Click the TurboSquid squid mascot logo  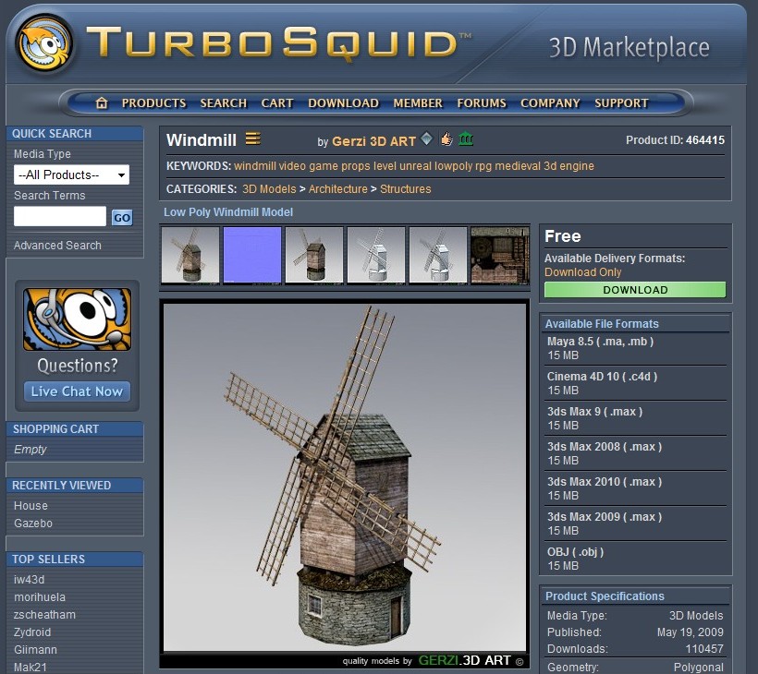point(43,43)
